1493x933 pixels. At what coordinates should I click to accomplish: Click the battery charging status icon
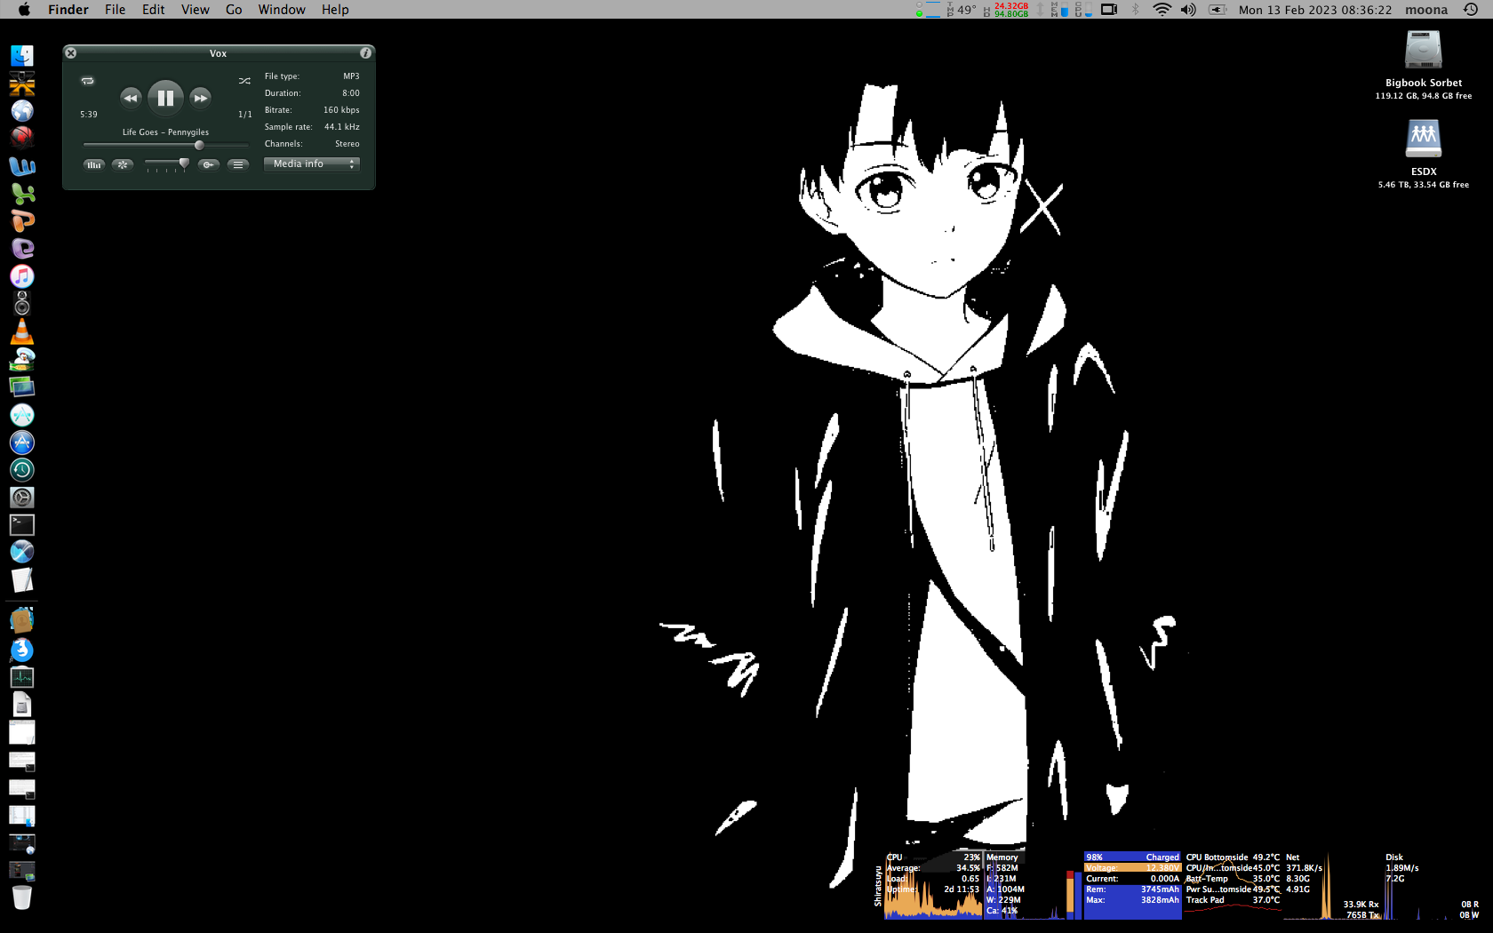pos(1218,10)
